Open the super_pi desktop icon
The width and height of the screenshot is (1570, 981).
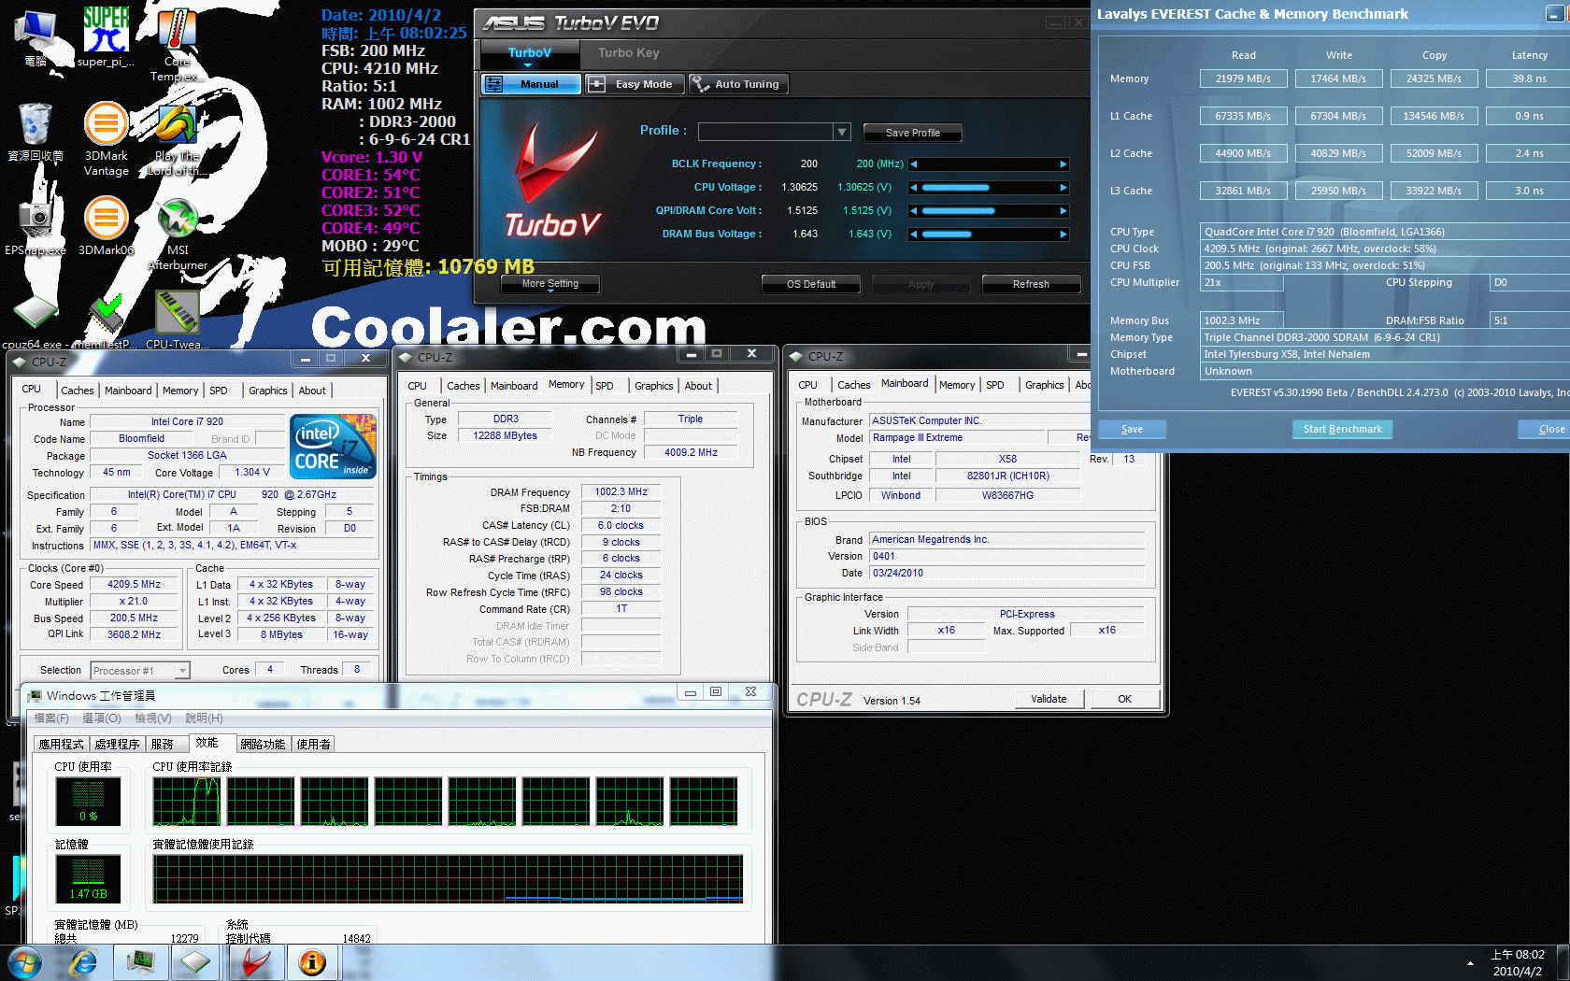(106, 36)
